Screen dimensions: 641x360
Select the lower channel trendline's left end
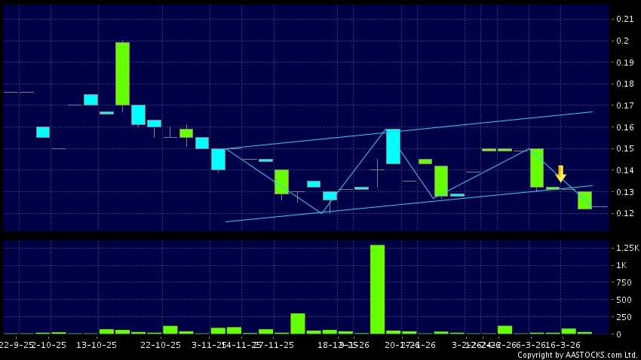(x=226, y=221)
